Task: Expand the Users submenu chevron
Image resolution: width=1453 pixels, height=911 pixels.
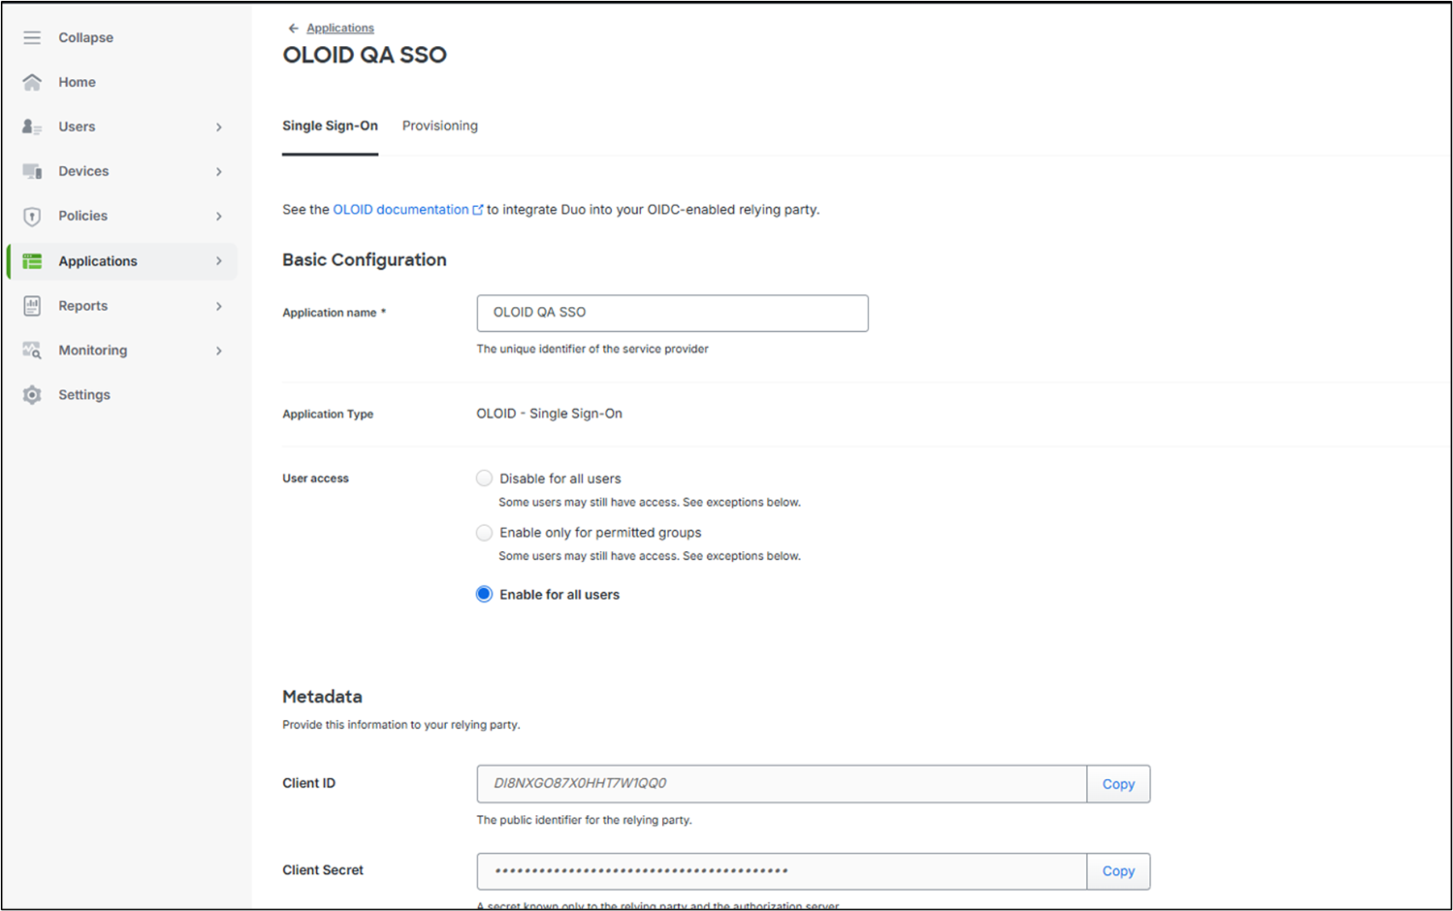Action: pyautogui.click(x=219, y=127)
